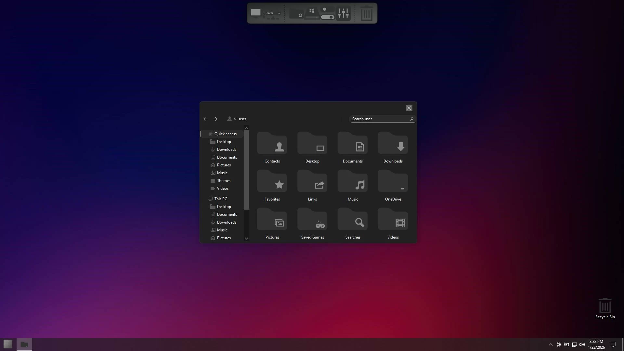Open the mixer sliders settings dock icon
Screen dimensions: 624x351
point(343,13)
